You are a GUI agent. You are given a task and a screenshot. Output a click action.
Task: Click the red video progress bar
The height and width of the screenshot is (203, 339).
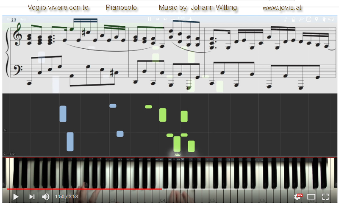pos(84,189)
